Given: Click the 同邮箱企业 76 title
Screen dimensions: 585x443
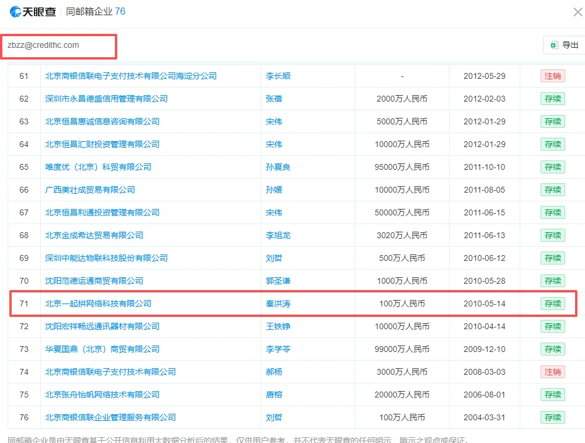Looking at the screenshot, I should click(x=96, y=12).
